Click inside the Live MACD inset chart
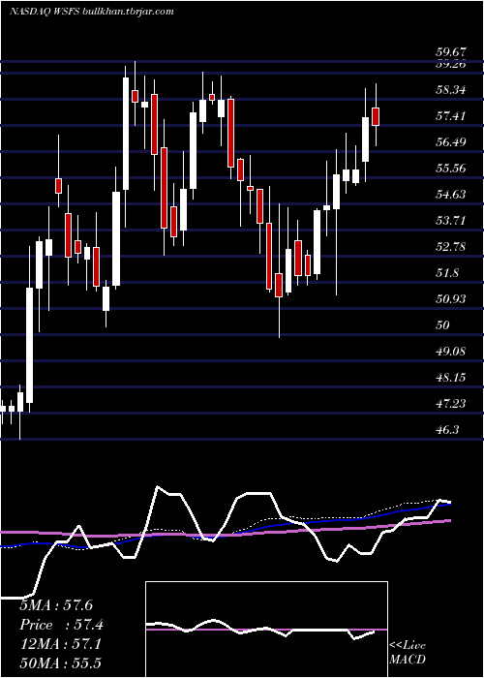The width and height of the screenshot is (484, 678). (266, 630)
